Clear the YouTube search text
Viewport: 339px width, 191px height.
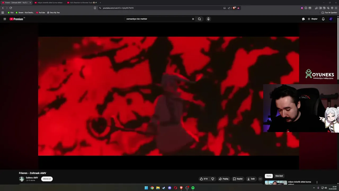click(193, 19)
